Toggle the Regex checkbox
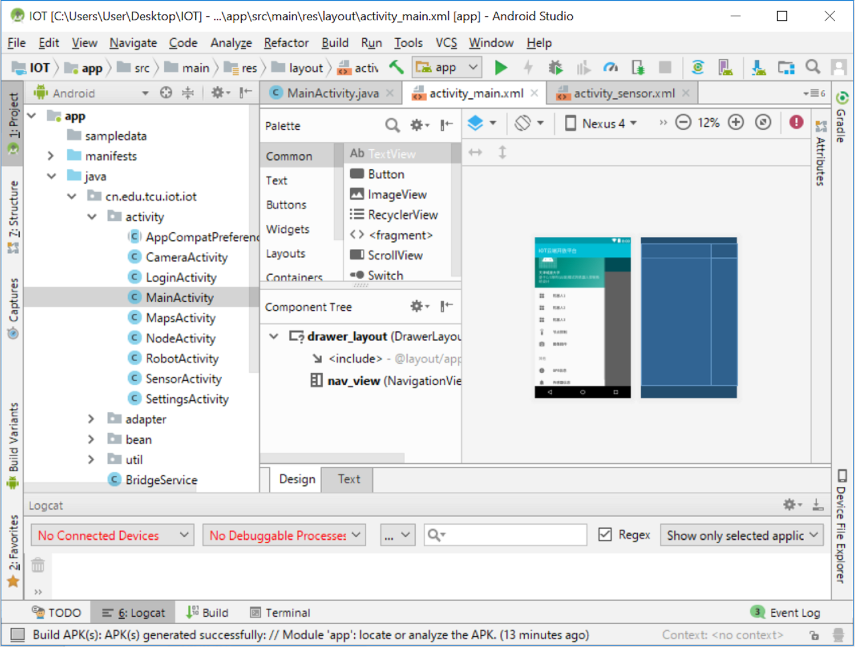 pyautogui.click(x=605, y=534)
